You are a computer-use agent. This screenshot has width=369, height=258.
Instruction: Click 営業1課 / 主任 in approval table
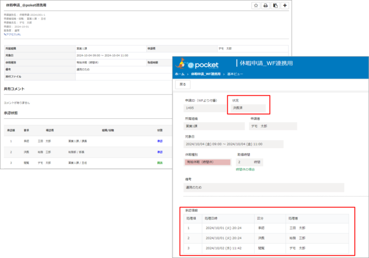click(77, 163)
